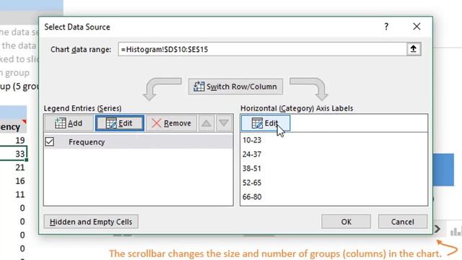
Task: Close the Select Data Source dialog
Action: click(x=417, y=27)
